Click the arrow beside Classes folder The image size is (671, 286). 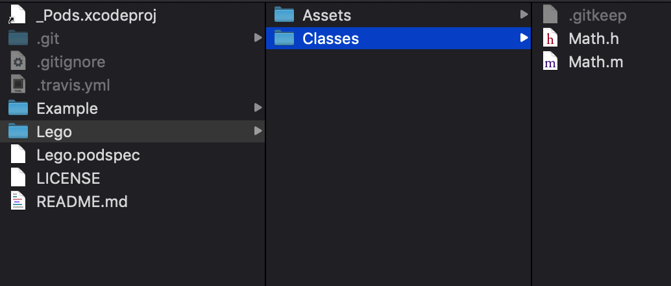coord(524,38)
